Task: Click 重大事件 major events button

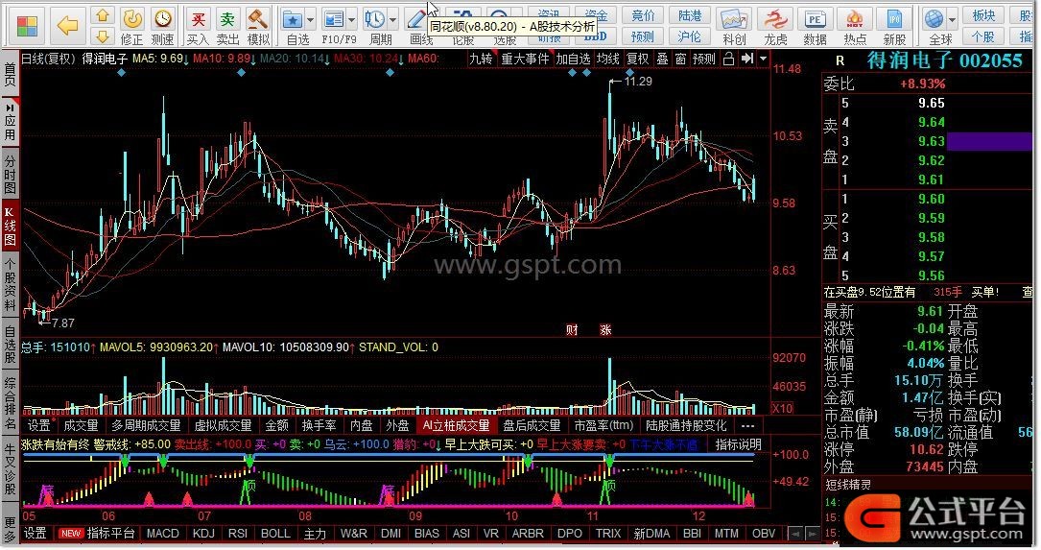Action: pyautogui.click(x=525, y=60)
